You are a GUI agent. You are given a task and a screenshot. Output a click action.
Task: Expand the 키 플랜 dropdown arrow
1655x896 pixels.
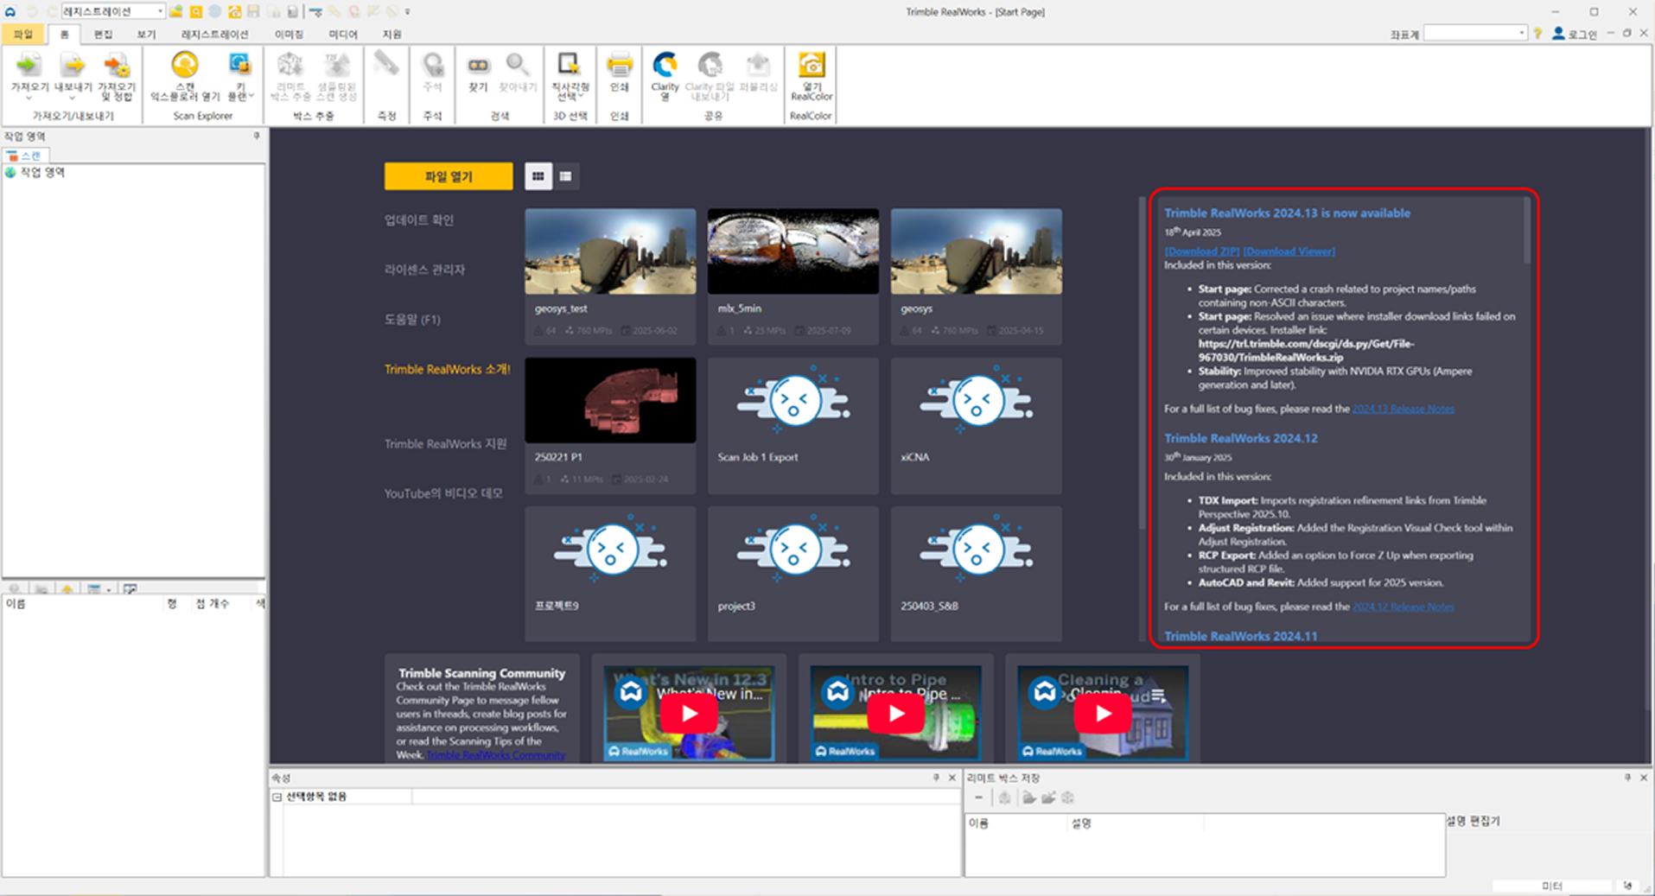[x=251, y=96]
